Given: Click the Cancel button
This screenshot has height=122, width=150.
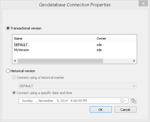Looking at the screenshot, I should tap(125, 110).
